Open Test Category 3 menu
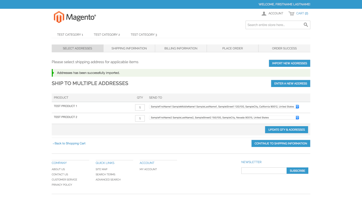 [144, 35]
